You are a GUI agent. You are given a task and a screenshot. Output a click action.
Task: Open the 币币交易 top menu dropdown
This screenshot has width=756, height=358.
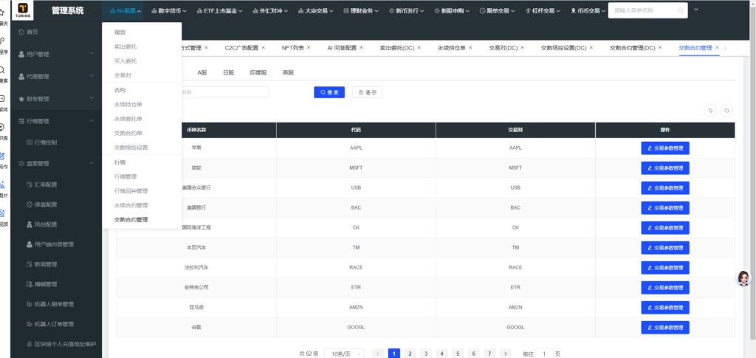click(x=588, y=10)
